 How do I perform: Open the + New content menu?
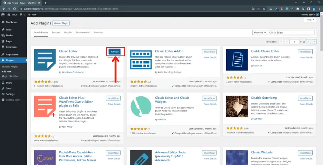point(32,15)
